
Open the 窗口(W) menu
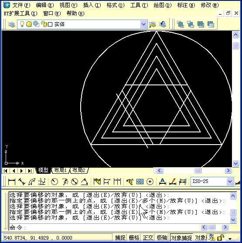click(x=52, y=13)
